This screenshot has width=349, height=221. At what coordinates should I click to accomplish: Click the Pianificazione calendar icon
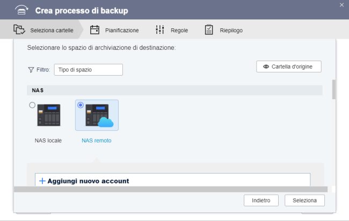tap(94, 30)
